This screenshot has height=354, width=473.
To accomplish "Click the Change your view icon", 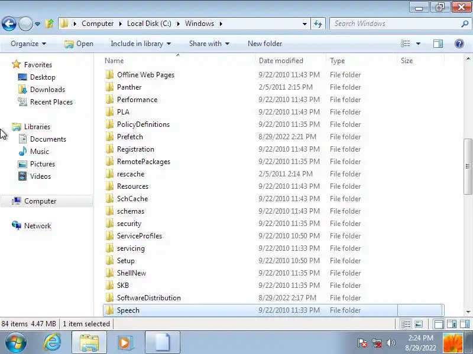I will click(x=405, y=44).
